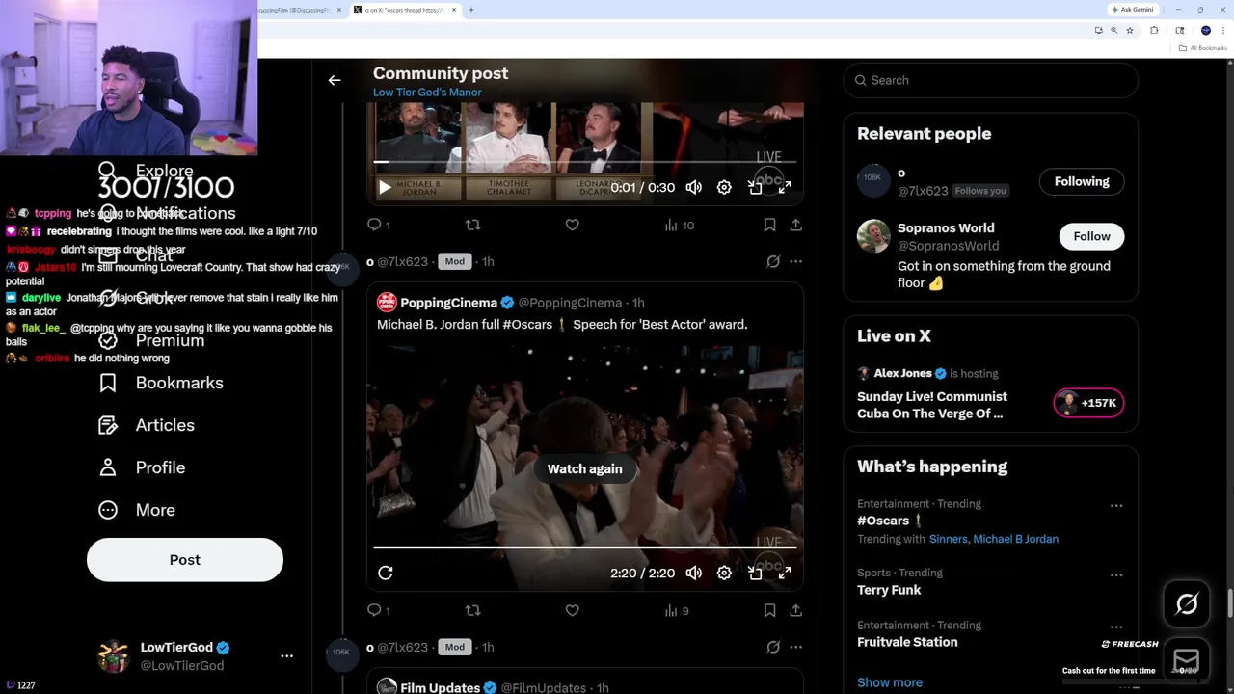The height and width of the screenshot is (694, 1234).
Task: Open settings gear on the 2:20 video
Action: click(x=724, y=573)
